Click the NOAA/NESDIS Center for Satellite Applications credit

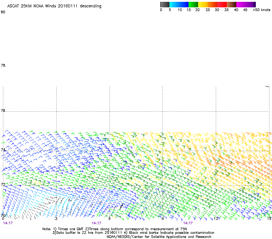pyautogui.click(x=159, y=237)
